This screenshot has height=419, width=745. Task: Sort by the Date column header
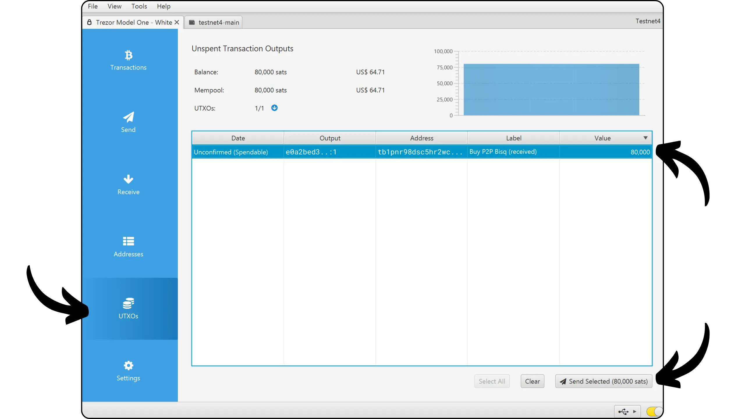pos(238,138)
